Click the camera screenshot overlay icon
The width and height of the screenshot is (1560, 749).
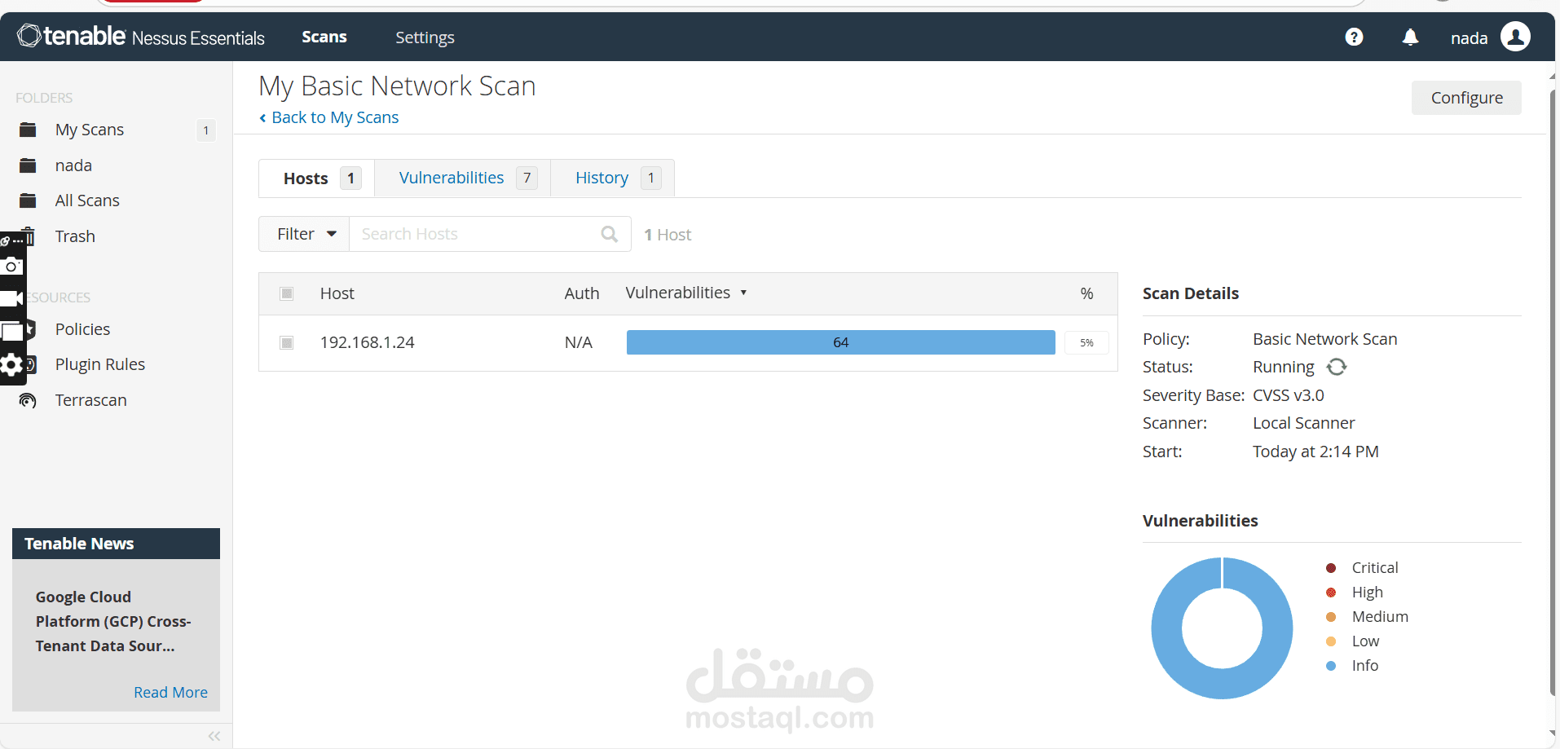[x=12, y=266]
